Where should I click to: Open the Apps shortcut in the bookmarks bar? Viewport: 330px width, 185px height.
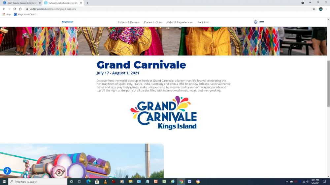[x=7, y=14]
